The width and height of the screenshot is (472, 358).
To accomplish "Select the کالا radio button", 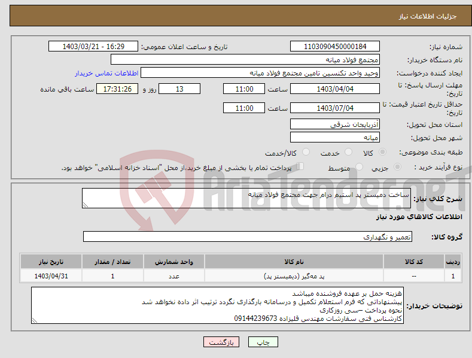I will 382,152.
